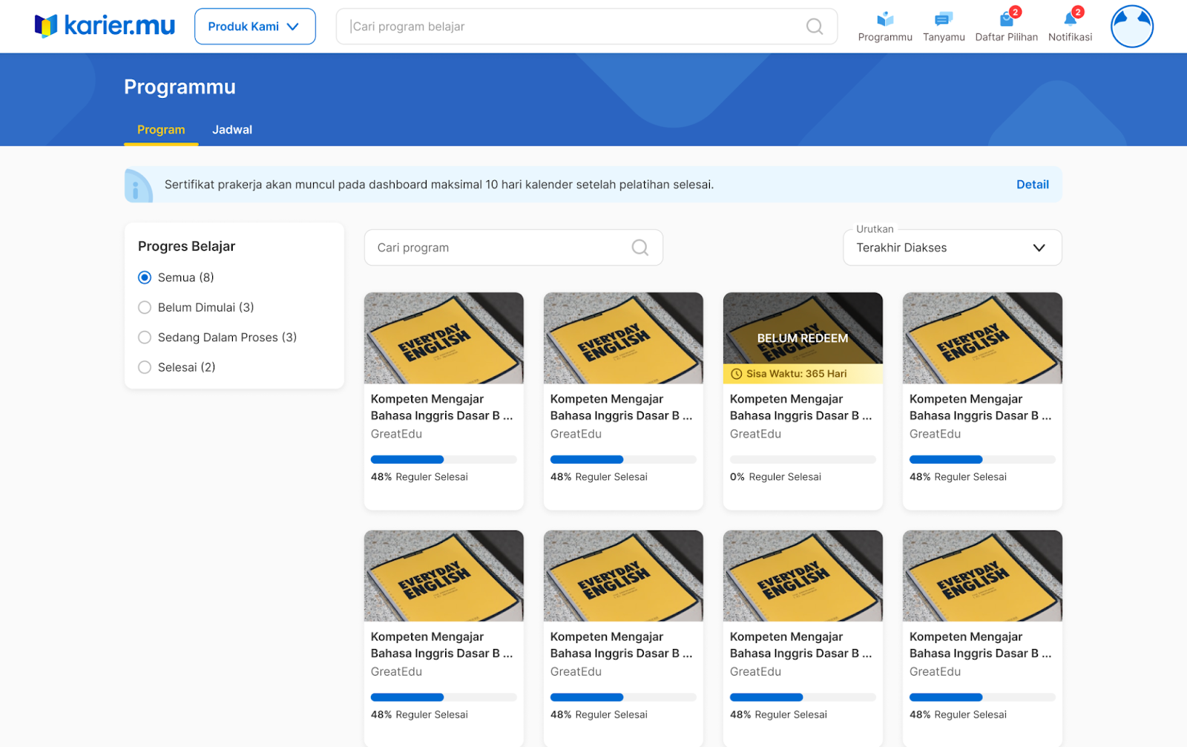Click the magnifier icon in the top search bar
The height and width of the screenshot is (747, 1187).
[x=814, y=27]
